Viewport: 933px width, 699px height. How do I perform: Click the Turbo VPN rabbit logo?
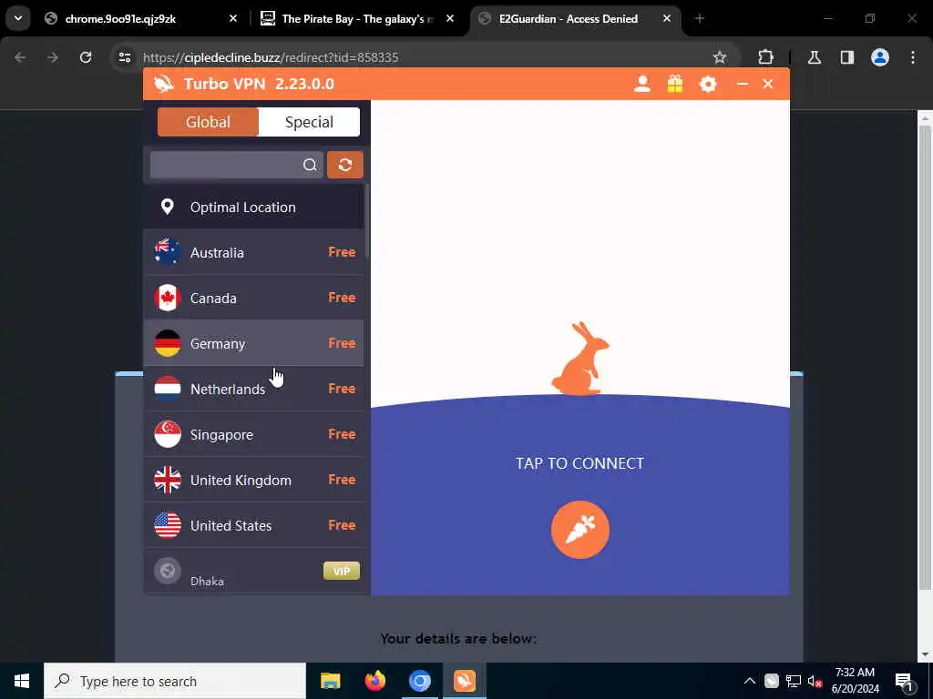[x=164, y=84]
